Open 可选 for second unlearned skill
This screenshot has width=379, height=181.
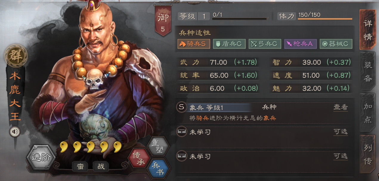coord(341,156)
